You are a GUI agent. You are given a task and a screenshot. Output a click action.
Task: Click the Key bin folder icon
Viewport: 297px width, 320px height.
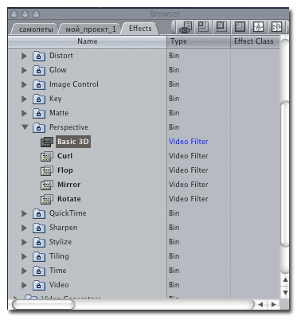(x=39, y=99)
